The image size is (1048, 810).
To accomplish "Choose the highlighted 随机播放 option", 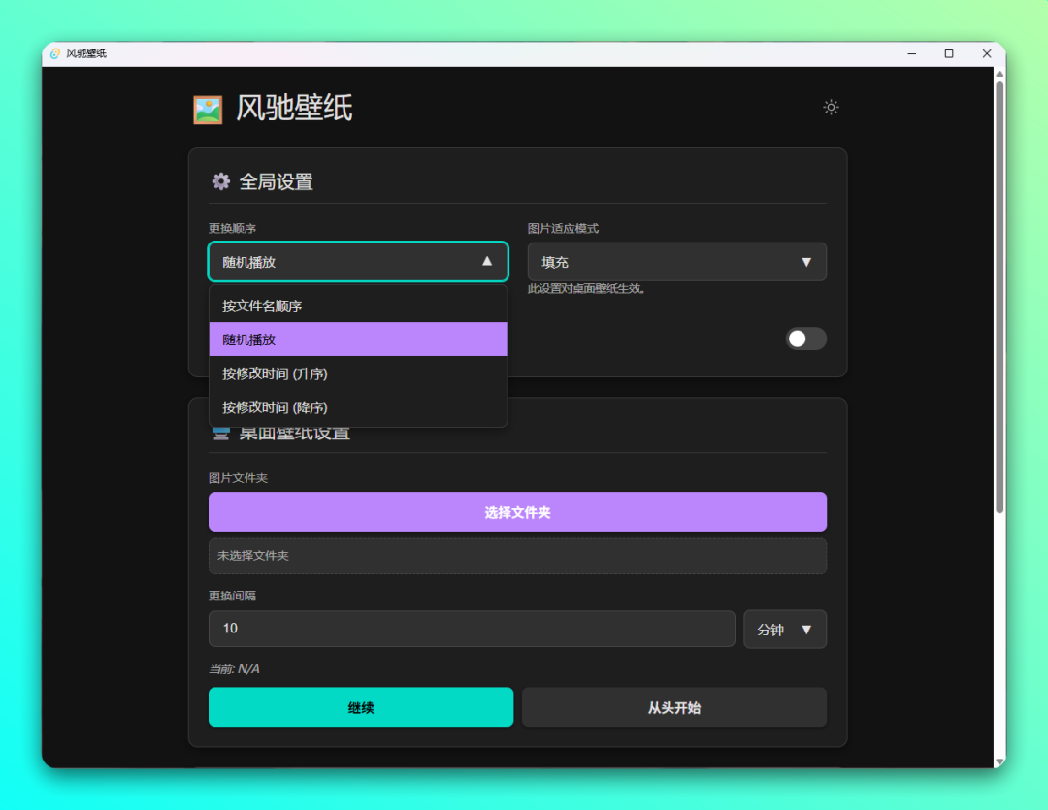I will tap(358, 340).
